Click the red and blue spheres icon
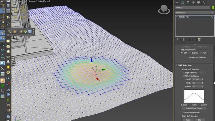This screenshot has width=215, height=121. [x=8, y=84]
